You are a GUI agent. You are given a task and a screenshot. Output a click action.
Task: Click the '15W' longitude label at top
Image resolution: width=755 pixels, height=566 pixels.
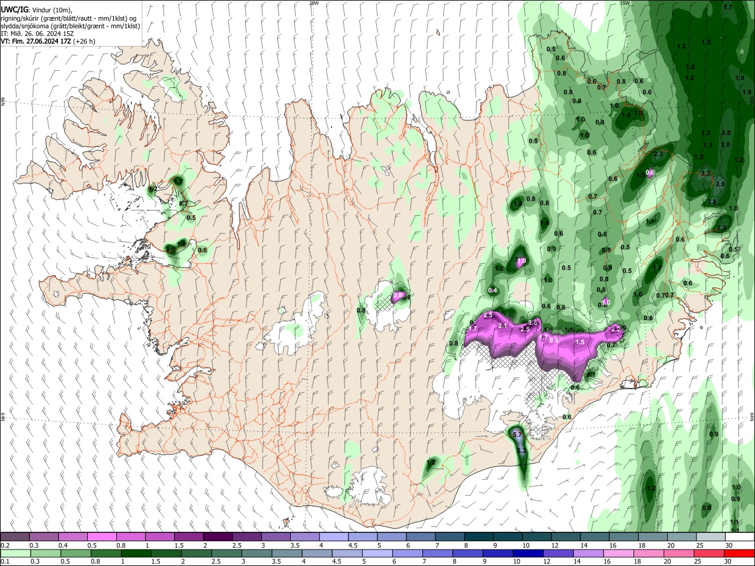pos(625,3)
